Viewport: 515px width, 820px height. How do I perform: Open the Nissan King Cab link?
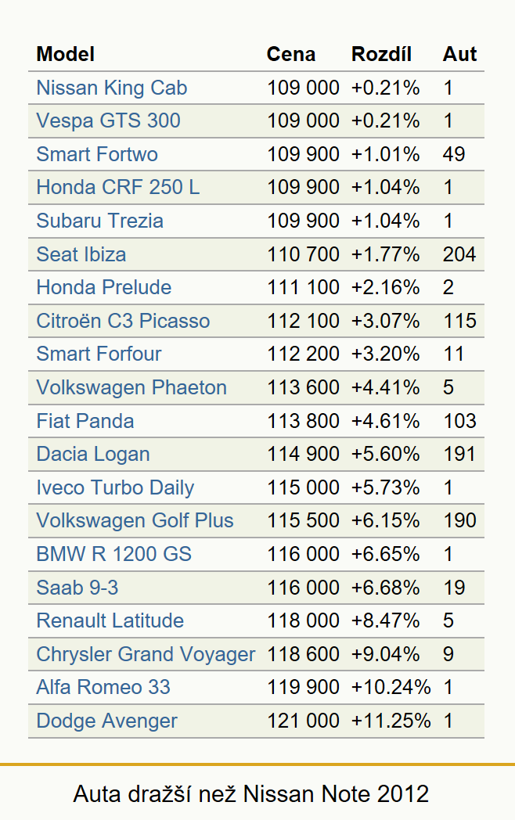point(111,88)
